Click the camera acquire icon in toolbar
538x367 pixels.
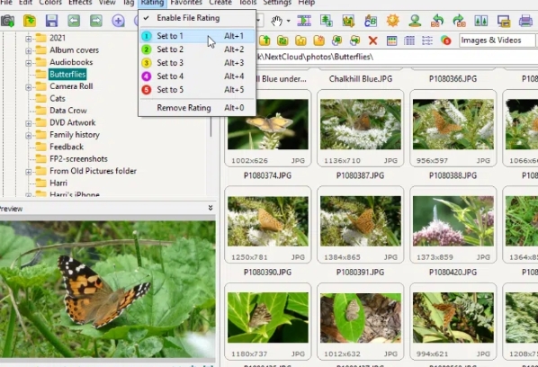click(x=7, y=21)
